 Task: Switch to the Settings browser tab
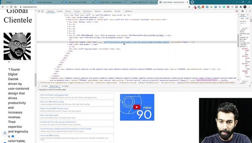(142, 2)
